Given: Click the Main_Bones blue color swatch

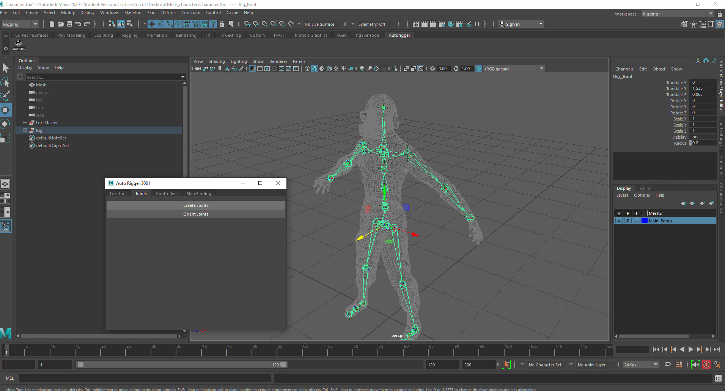Looking at the screenshot, I should (644, 221).
